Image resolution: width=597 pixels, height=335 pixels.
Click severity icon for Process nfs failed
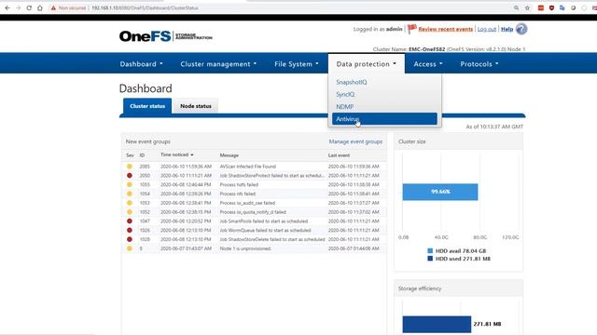(x=130, y=194)
